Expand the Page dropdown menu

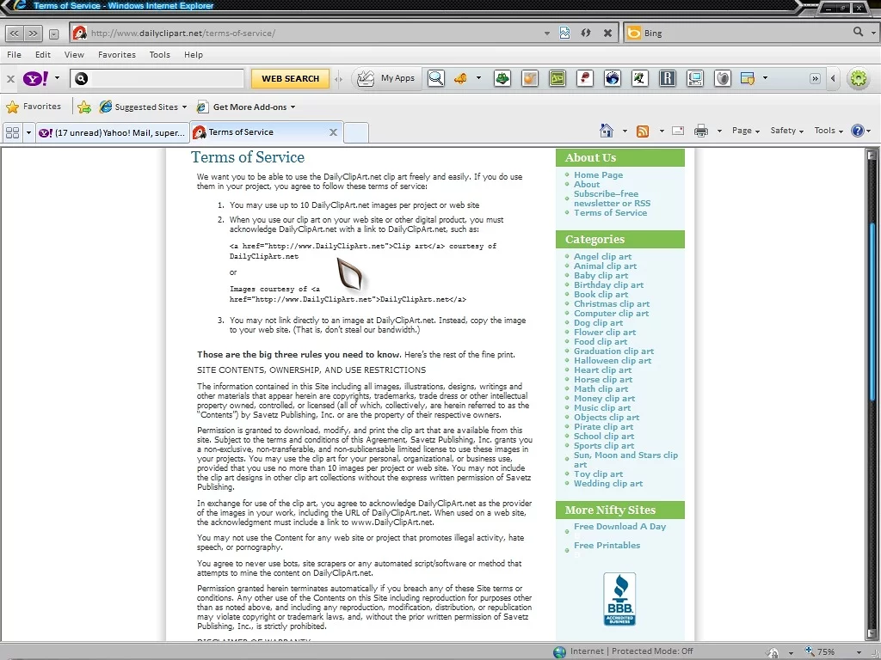pos(745,131)
